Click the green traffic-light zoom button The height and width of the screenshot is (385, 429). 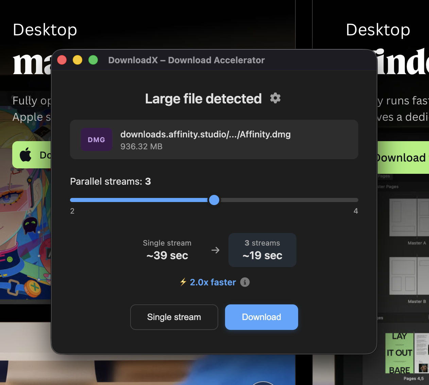(x=93, y=60)
